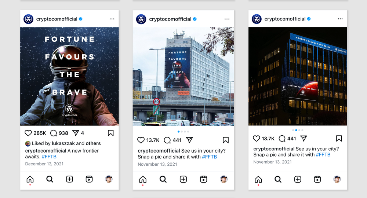The height and width of the screenshot is (198, 367).
Task: Open cryptocomofficial avatar on night-time building post
Action: click(x=257, y=19)
